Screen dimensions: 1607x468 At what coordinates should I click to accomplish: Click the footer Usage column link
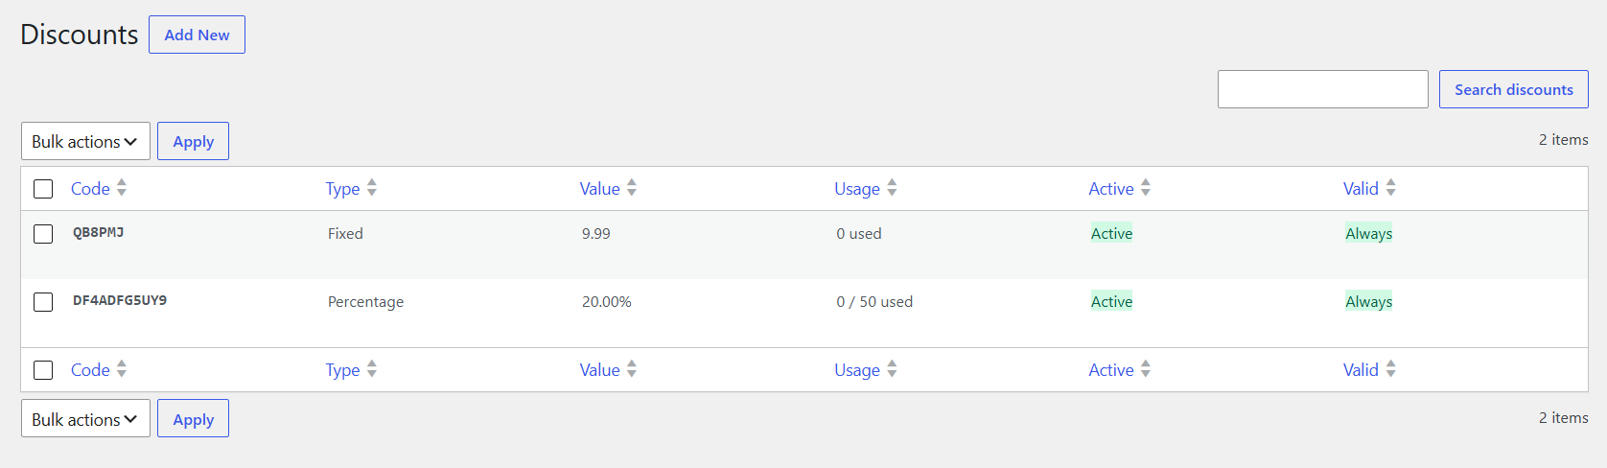[x=857, y=370]
